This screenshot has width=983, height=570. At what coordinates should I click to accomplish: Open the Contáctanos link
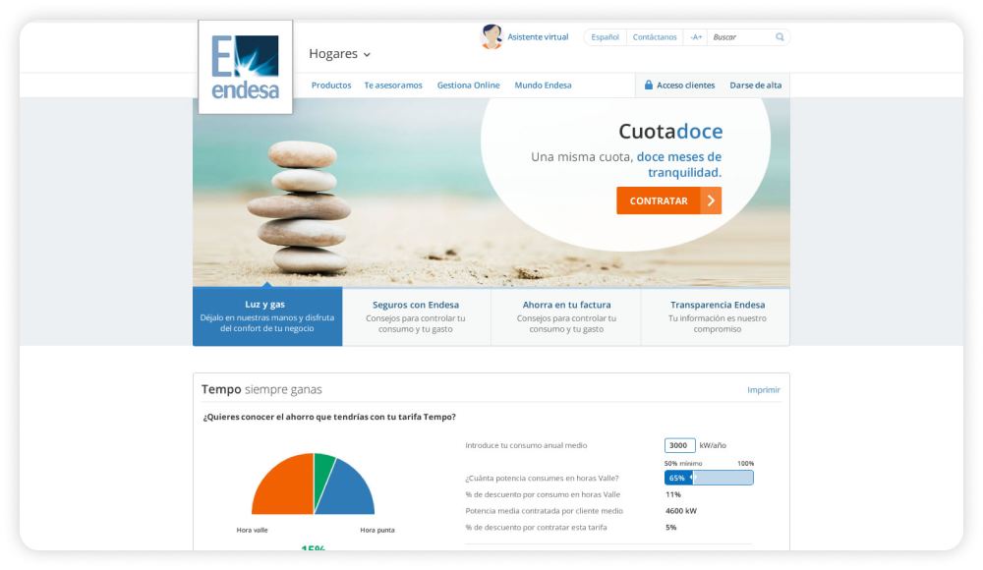[655, 37]
